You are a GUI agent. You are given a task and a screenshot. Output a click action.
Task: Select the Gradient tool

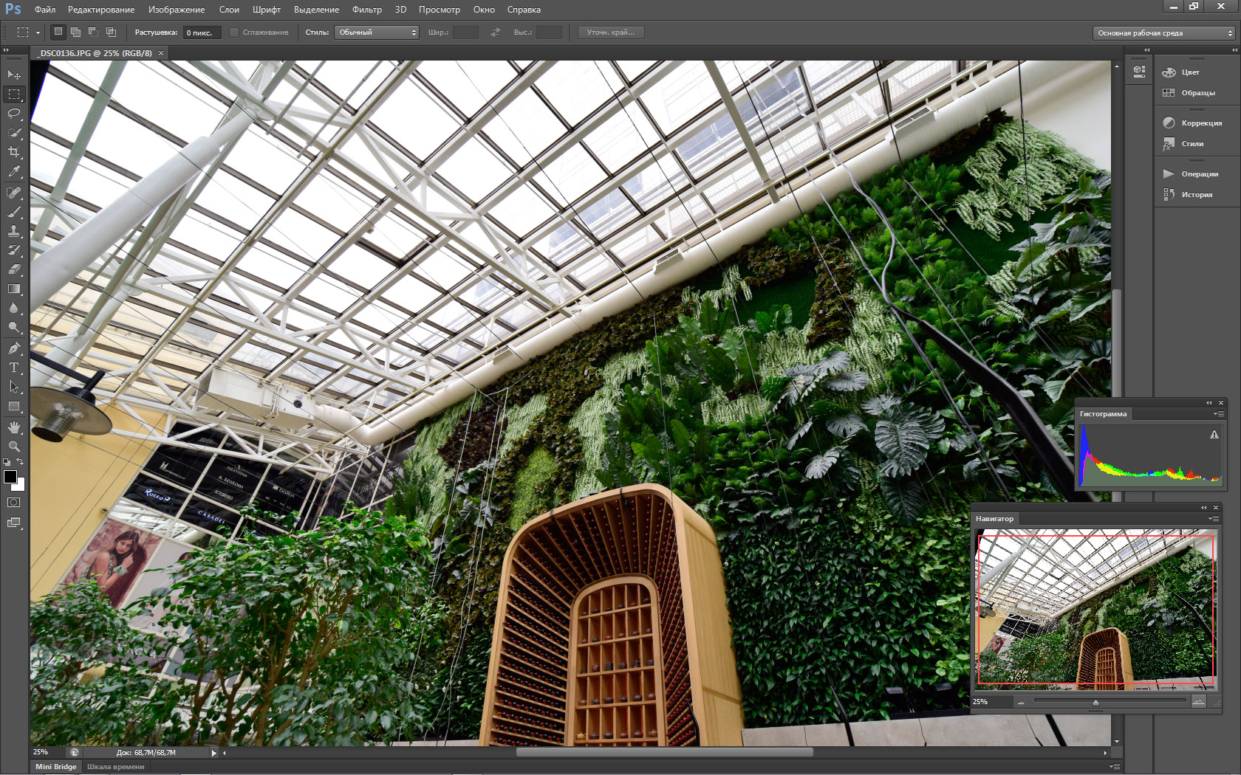(x=14, y=289)
